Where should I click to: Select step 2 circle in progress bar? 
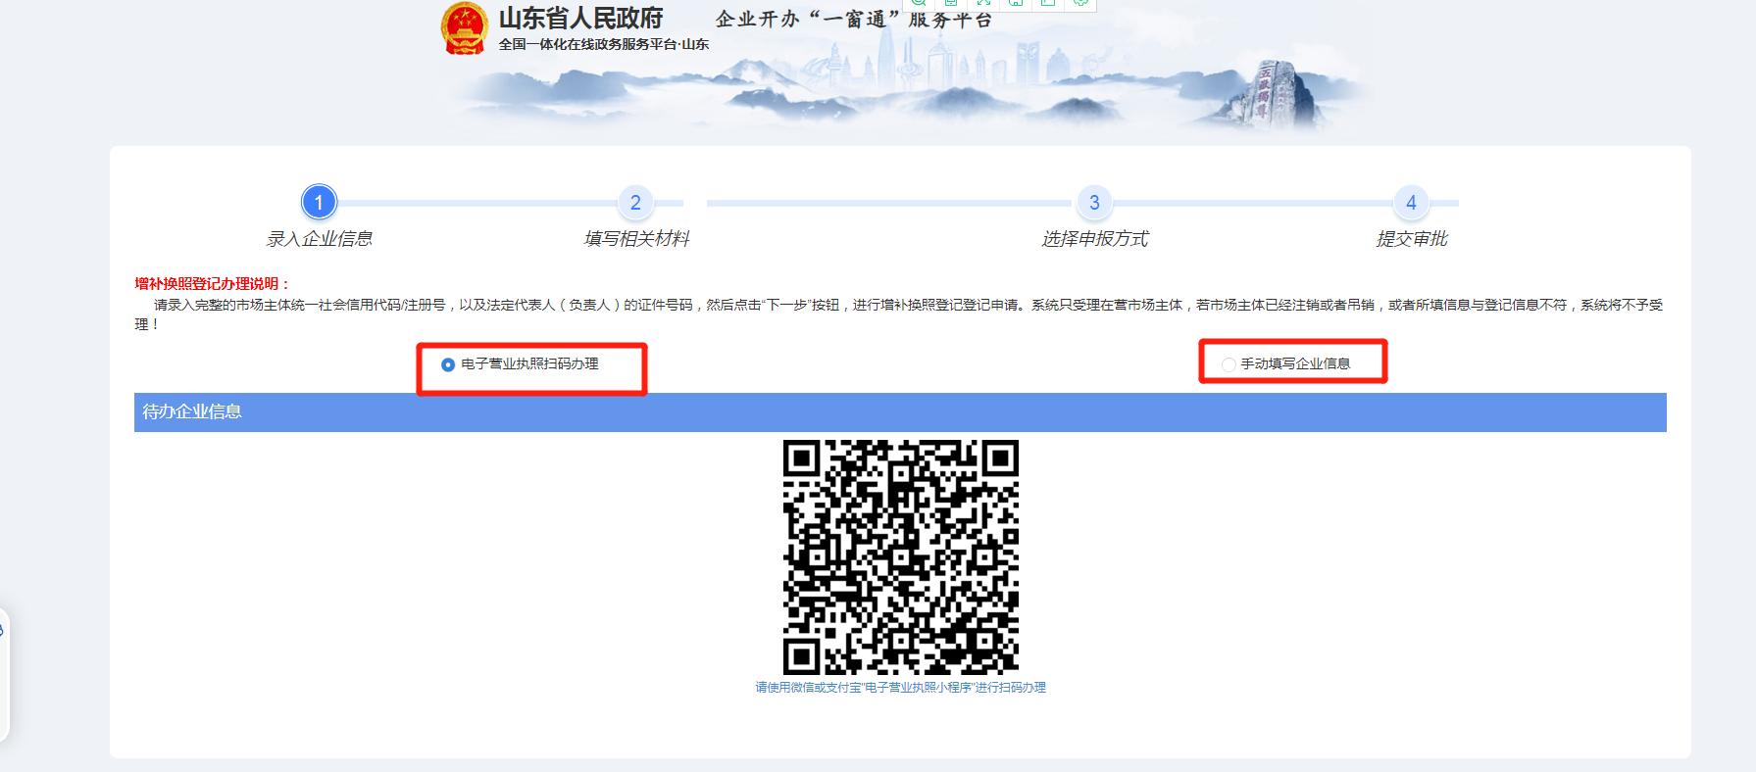(x=635, y=203)
